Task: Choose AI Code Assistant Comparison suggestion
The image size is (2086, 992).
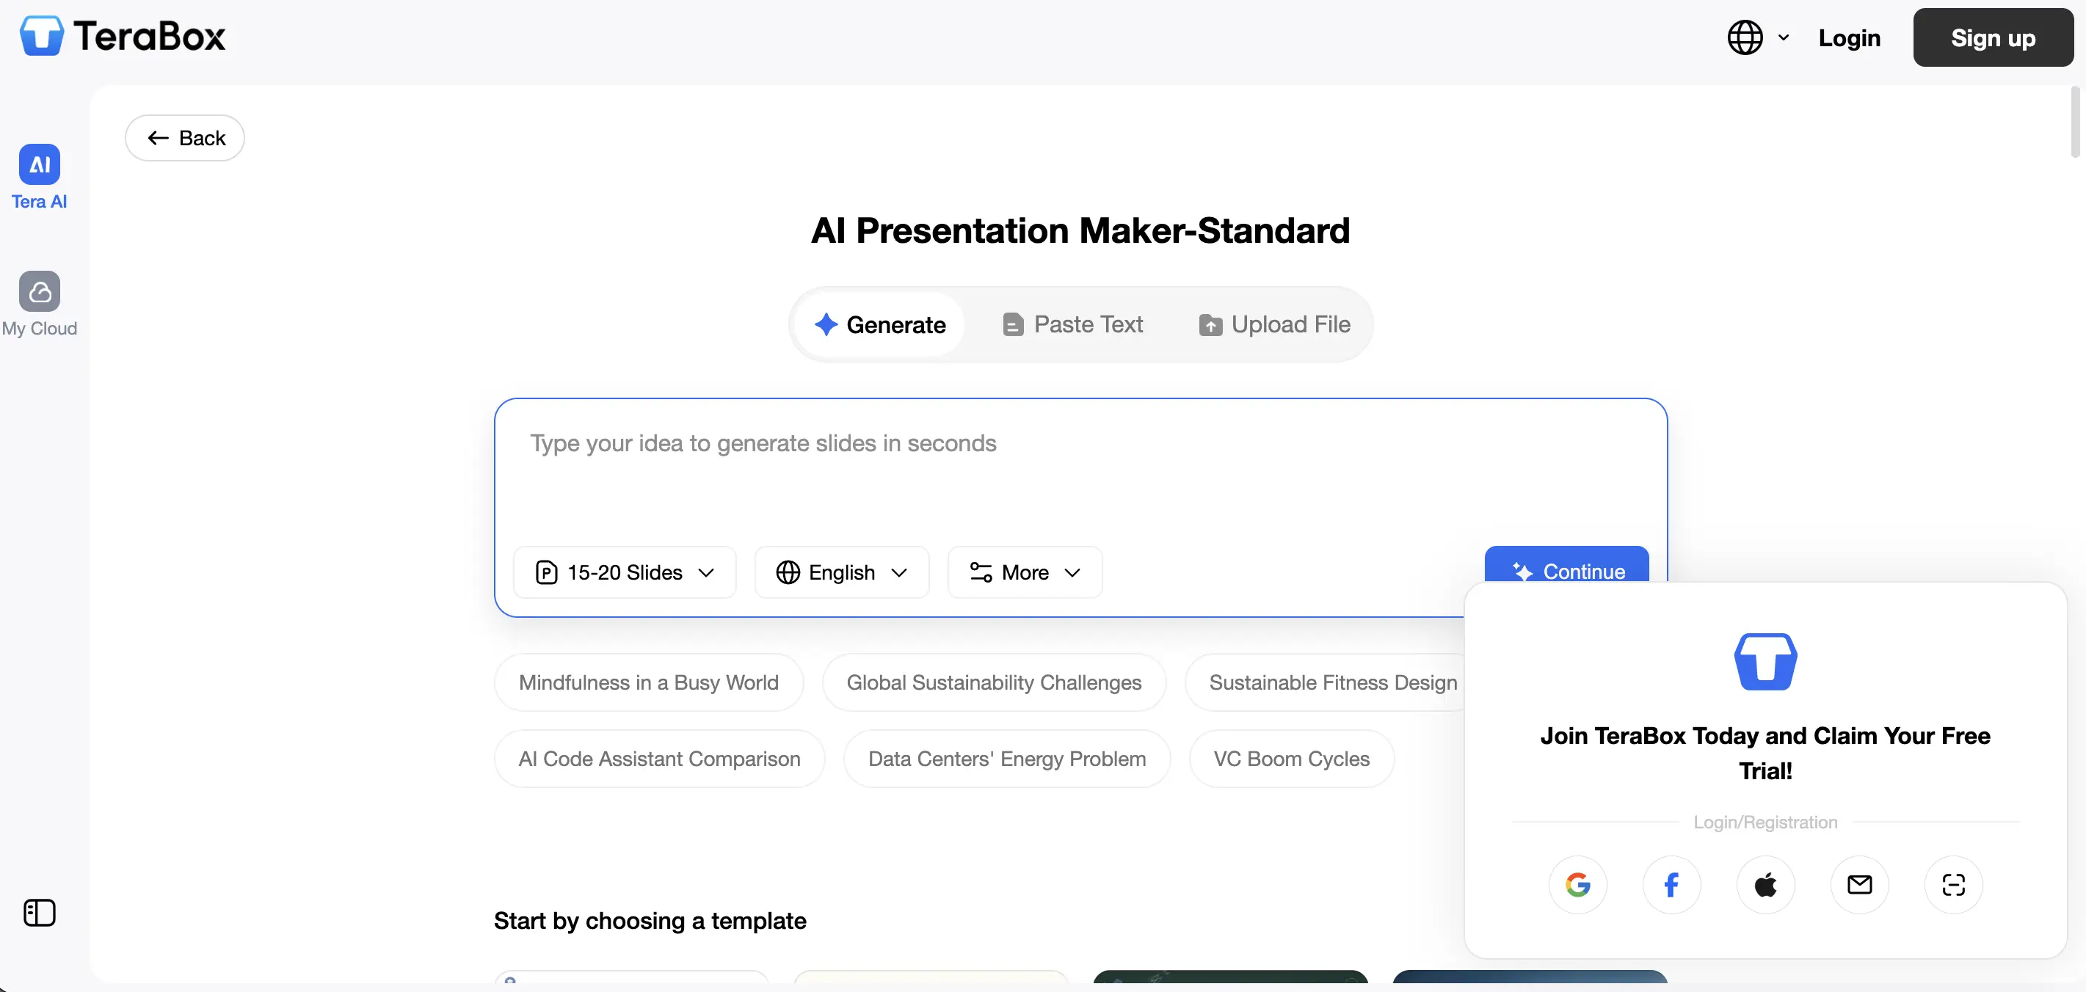Action: pos(659,759)
